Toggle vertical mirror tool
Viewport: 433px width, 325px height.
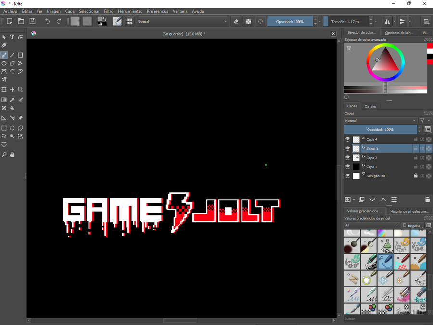coord(403,21)
